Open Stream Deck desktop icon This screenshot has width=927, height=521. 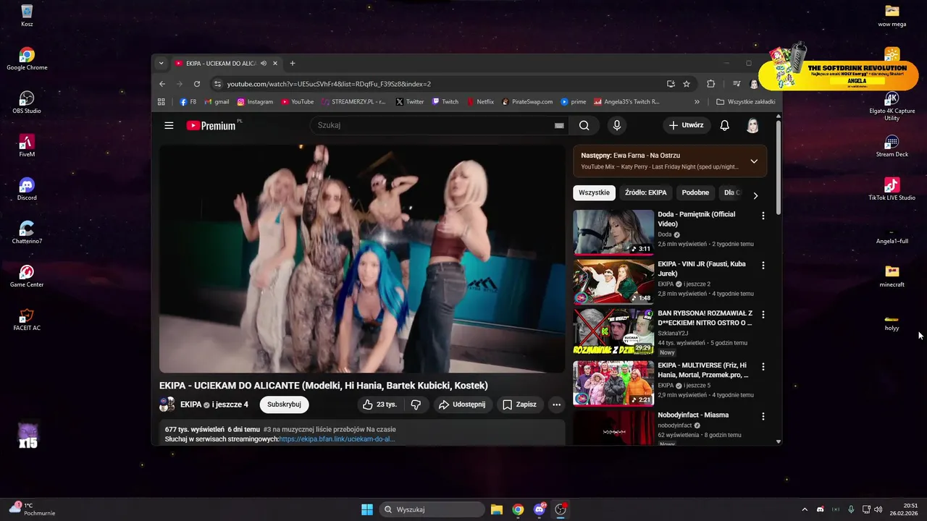point(892,145)
